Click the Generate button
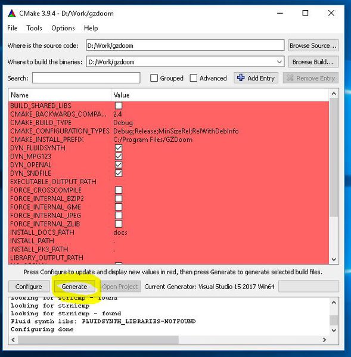351x357 pixels. 74,287
